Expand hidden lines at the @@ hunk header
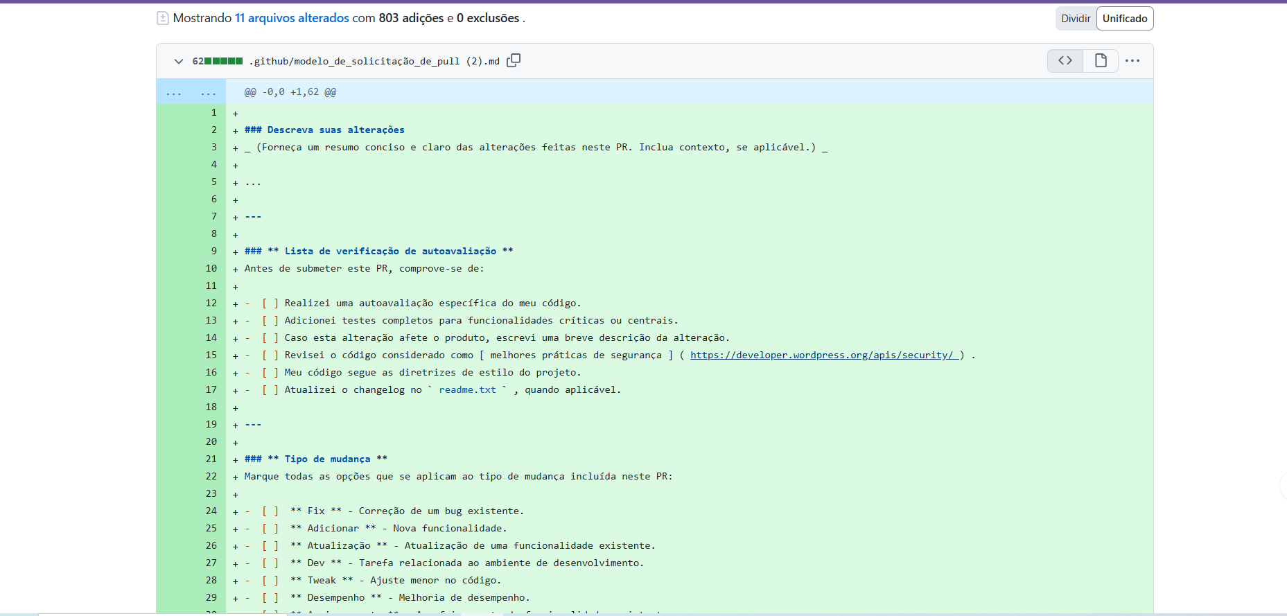This screenshot has width=1287, height=616. click(x=191, y=92)
